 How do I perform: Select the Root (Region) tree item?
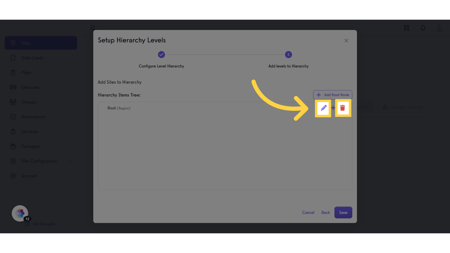pyautogui.click(x=119, y=108)
